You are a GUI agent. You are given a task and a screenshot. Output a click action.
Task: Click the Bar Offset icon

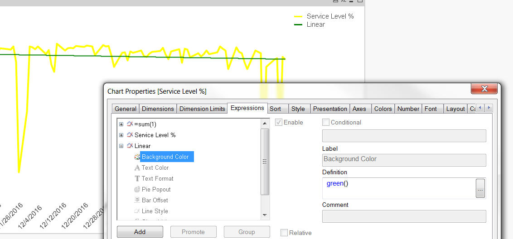tap(137, 200)
